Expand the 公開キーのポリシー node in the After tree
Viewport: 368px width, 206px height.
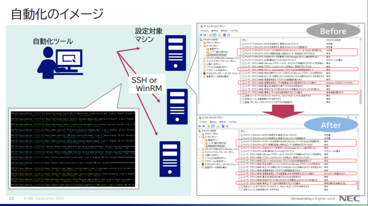tap(200, 155)
